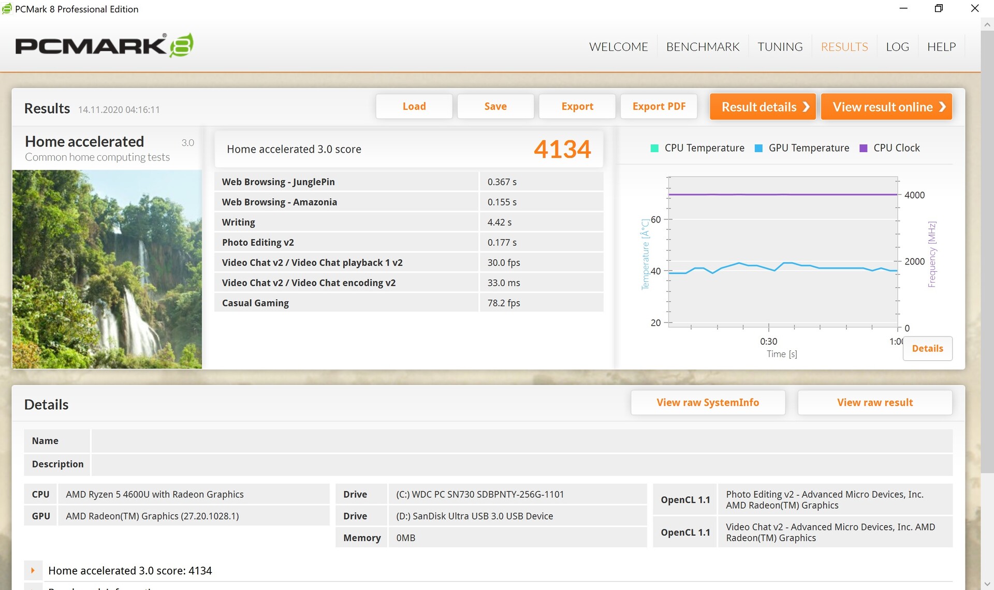Expand Home accelerated 3.0 score row
The image size is (994, 590).
pyautogui.click(x=33, y=570)
